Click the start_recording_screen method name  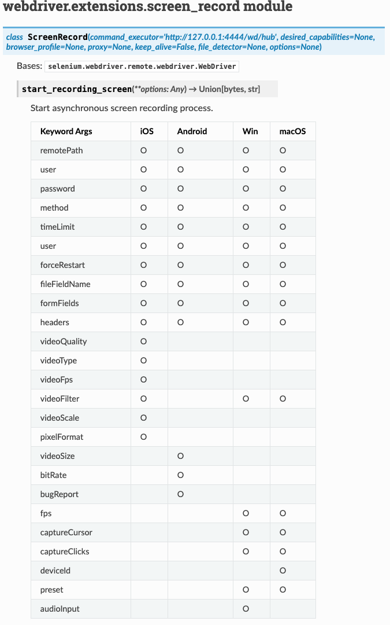tap(77, 89)
